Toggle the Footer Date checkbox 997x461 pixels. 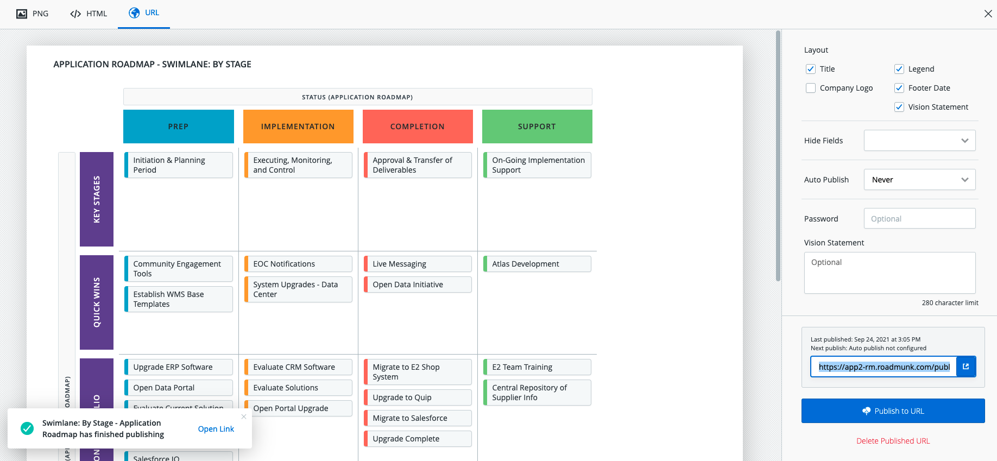click(899, 88)
